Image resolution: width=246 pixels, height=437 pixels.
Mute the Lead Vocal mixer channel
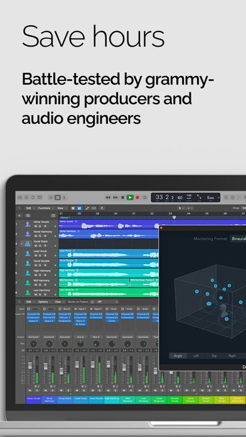(x=77, y=390)
